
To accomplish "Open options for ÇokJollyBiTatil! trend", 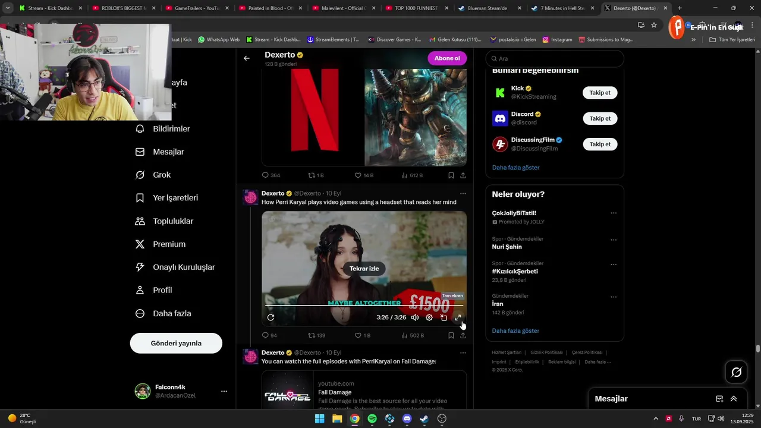I will (x=614, y=213).
